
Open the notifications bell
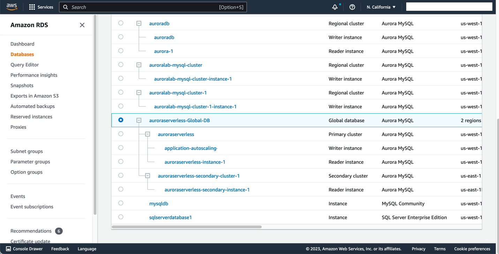coord(335,7)
